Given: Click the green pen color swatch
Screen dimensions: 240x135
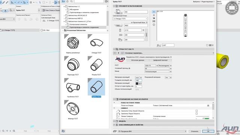Looking at the screenshot, I should (207, 118).
